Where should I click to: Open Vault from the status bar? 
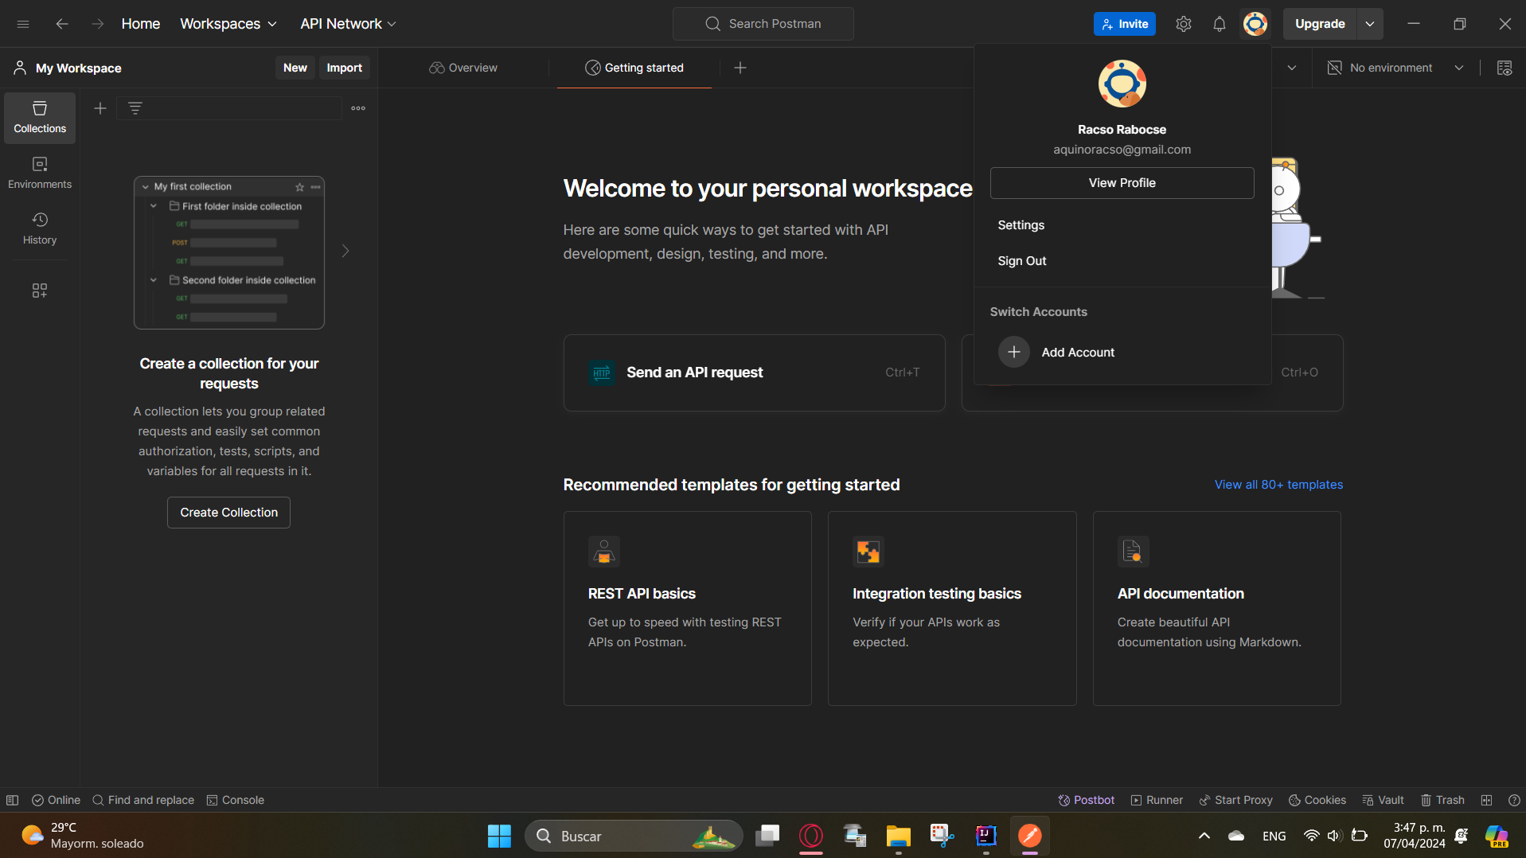tap(1383, 800)
